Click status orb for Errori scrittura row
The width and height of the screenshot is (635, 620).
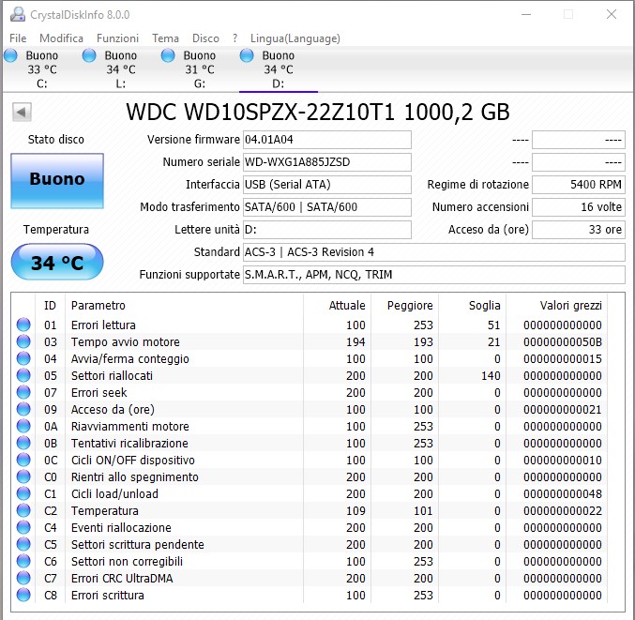(23, 595)
